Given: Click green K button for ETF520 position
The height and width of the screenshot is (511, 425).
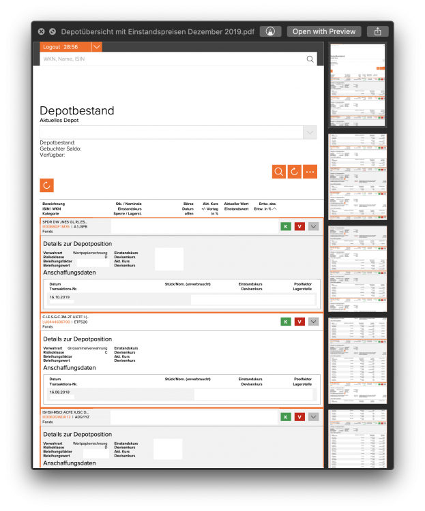Looking at the screenshot, I should 286,322.
